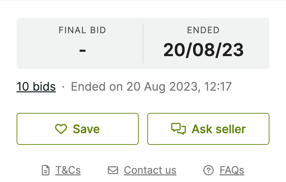Click the dash under Final Bid
The width and height of the screenshot is (286, 182).
click(83, 50)
